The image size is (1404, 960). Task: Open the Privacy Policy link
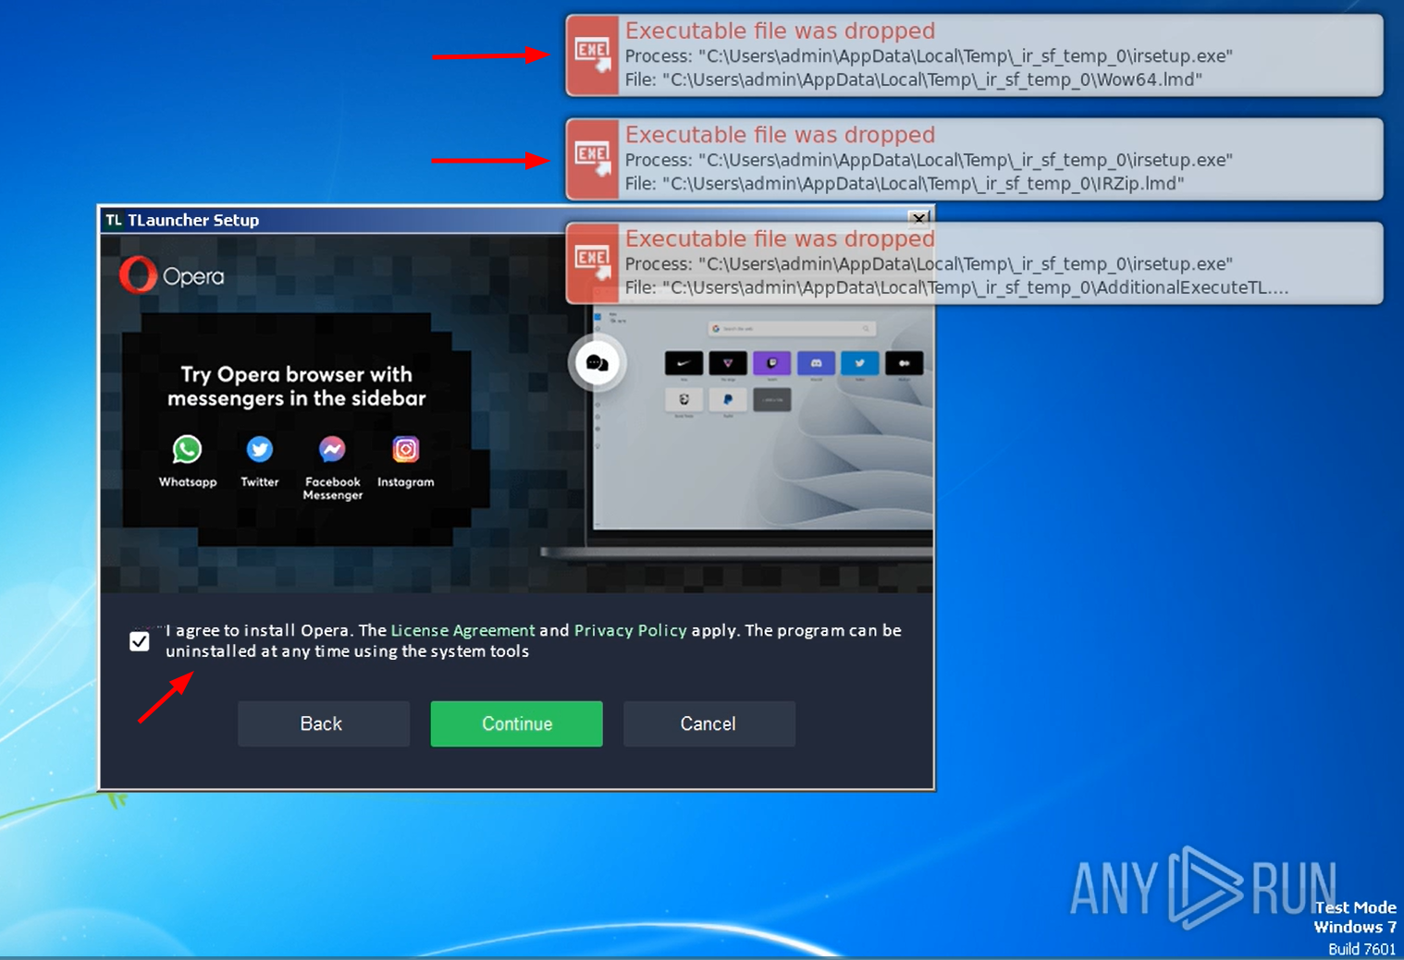pyautogui.click(x=631, y=630)
